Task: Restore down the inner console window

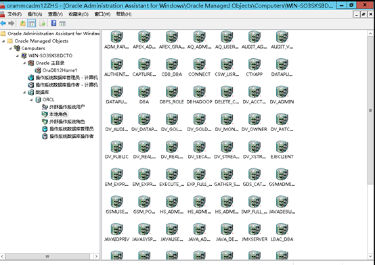Action: [363, 15]
